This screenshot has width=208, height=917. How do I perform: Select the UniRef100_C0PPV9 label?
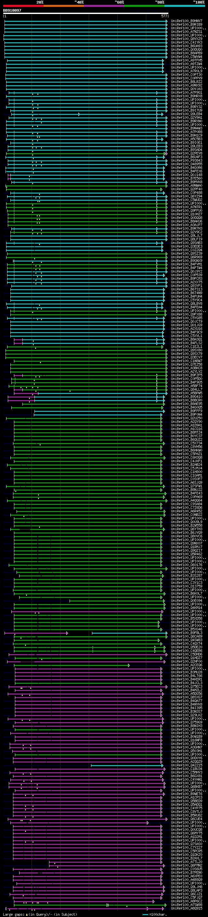pyautogui.click(x=187, y=78)
